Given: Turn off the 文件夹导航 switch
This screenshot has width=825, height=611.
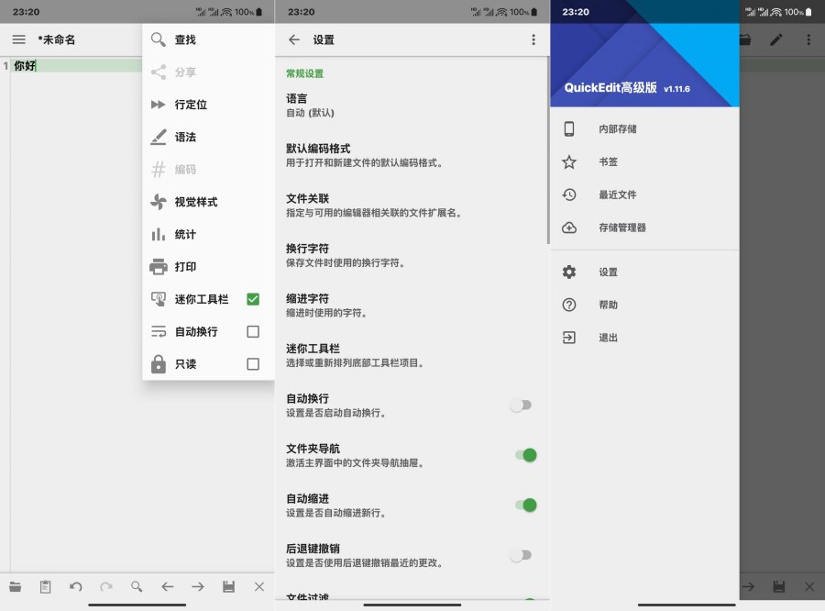Looking at the screenshot, I should pyautogui.click(x=525, y=455).
